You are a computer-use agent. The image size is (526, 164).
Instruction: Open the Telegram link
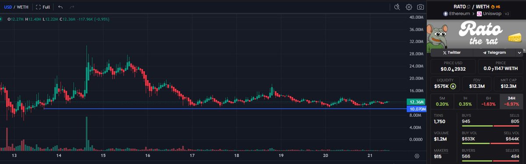[494, 52]
